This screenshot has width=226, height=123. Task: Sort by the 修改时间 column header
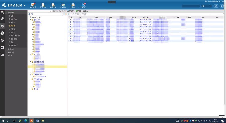pos(146,17)
